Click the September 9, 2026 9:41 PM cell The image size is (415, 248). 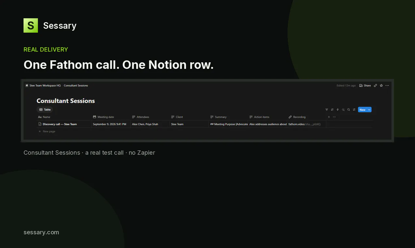(109, 124)
